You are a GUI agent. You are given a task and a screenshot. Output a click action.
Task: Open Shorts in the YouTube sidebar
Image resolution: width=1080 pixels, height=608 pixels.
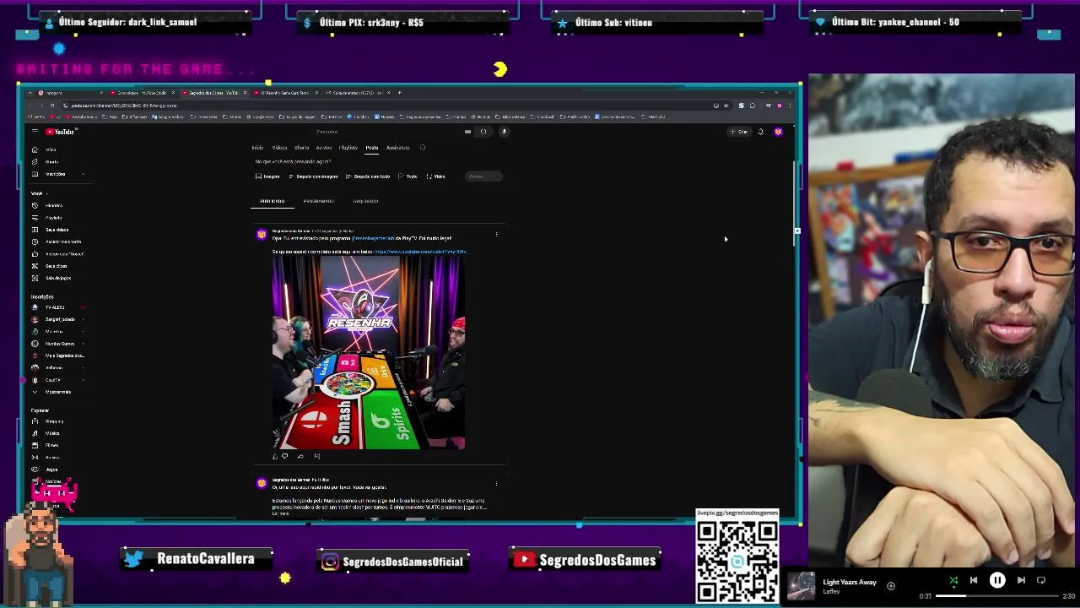(x=51, y=161)
